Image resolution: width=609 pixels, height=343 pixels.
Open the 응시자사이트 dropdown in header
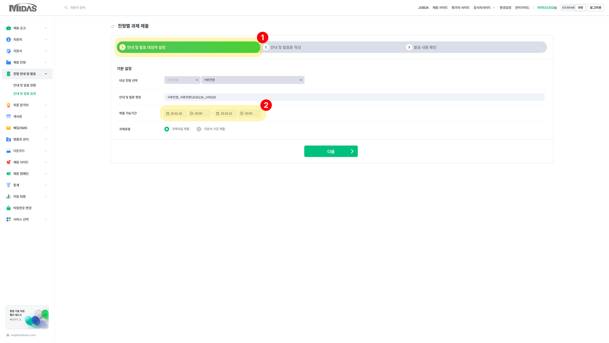[x=484, y=8]
